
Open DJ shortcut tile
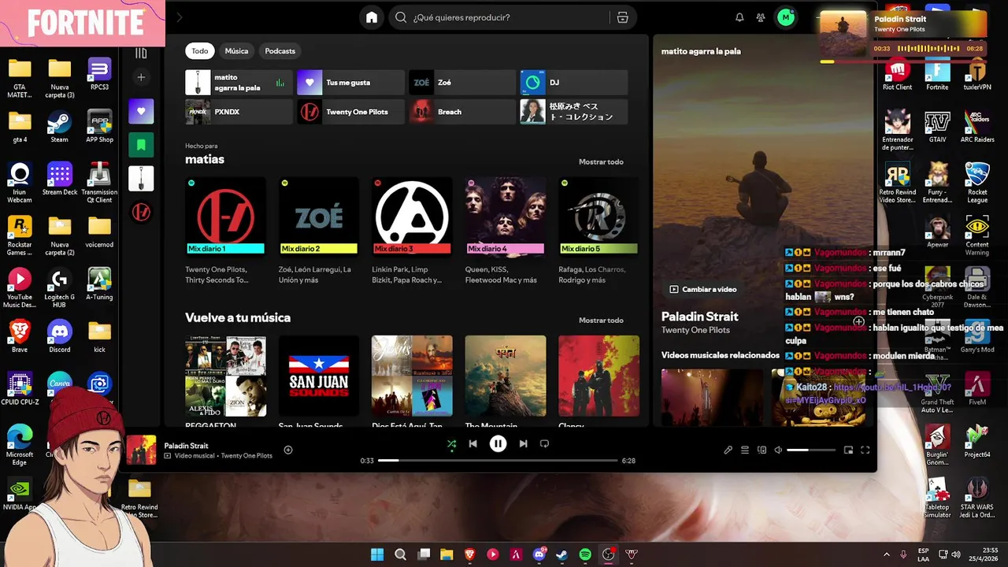pyautogui.click(x=574, y=83)
